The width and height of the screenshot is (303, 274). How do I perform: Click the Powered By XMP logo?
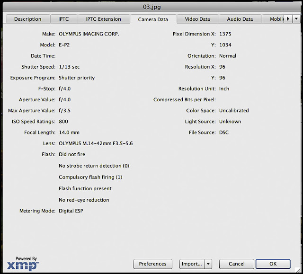(23, 264)
